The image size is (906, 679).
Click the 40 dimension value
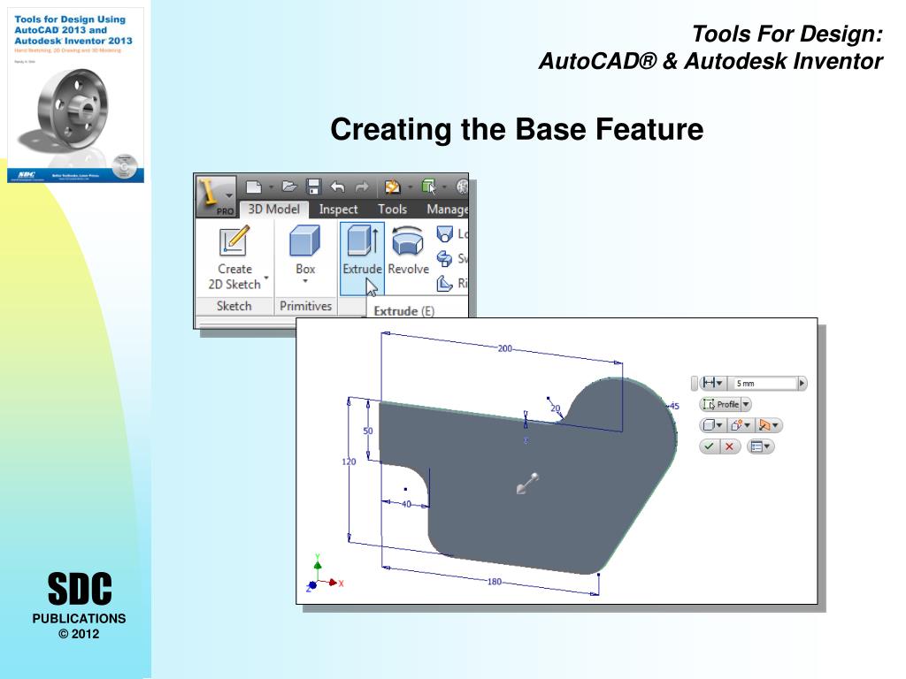tap(405, 504)
